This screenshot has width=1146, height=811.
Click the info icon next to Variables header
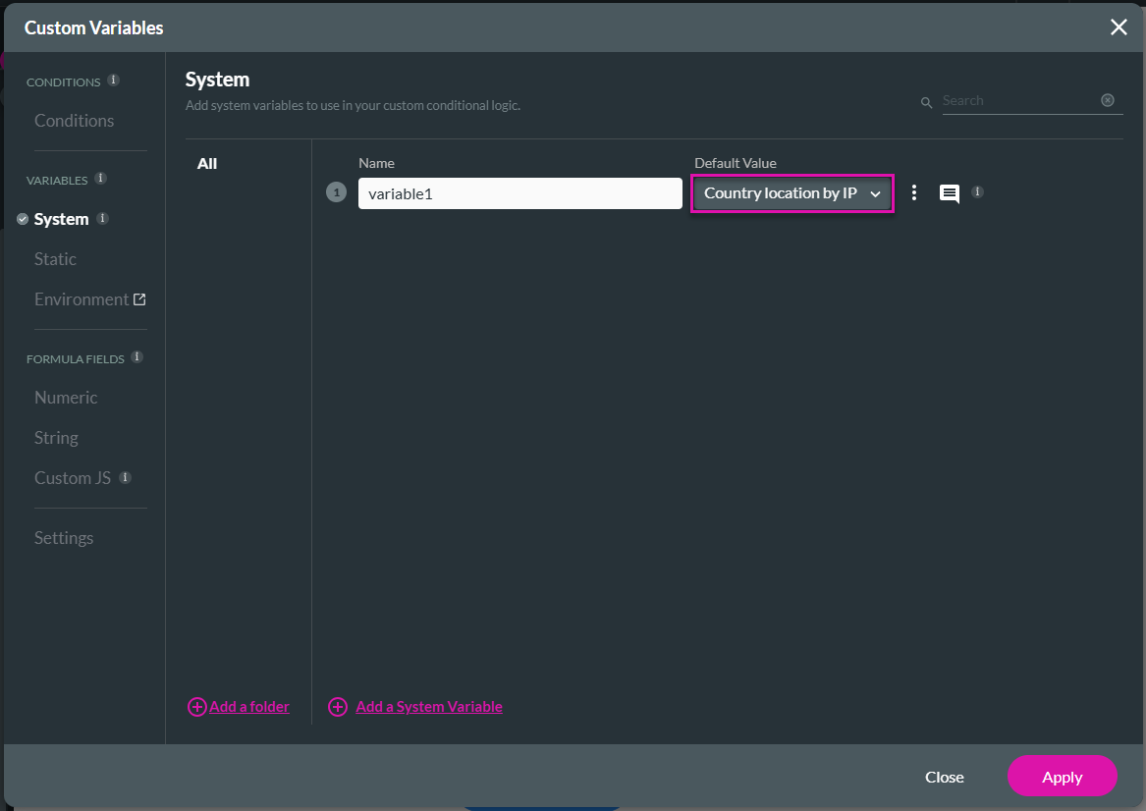[x=101, y=179]
